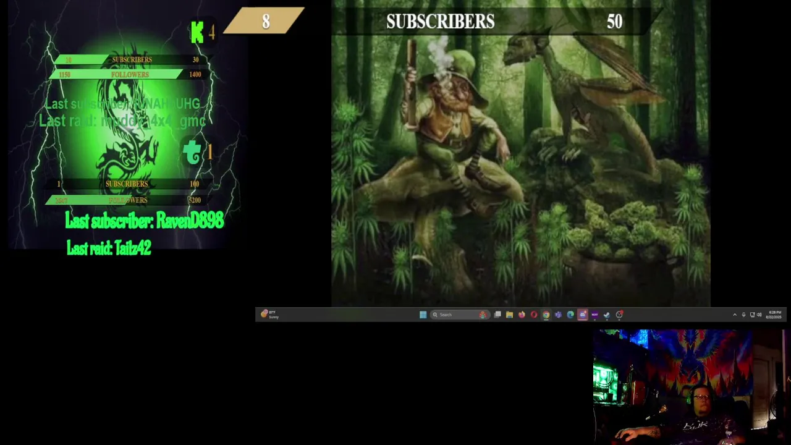Click the taskbar Search box
The width and height of the screenshot is (791, 445).
460,315
